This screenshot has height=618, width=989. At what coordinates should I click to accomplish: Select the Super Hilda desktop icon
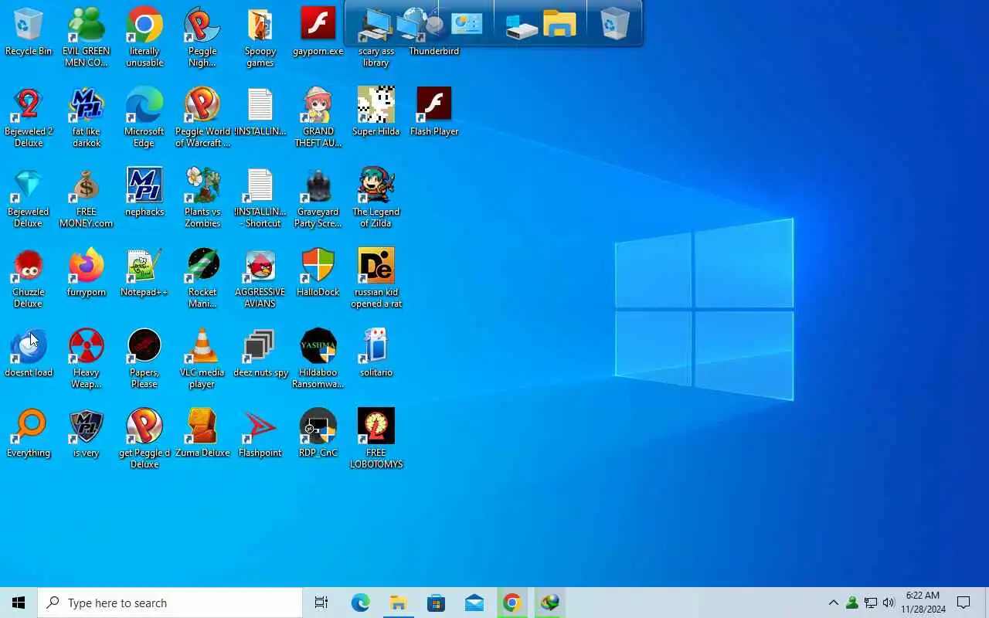(x=376, y=112)
